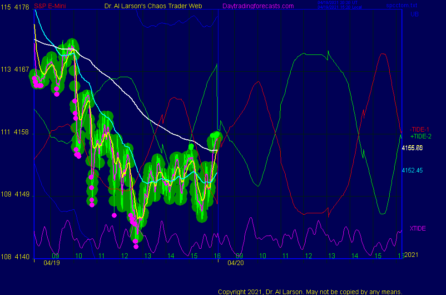Click the red -TIDE-1 legend label
The width and height of the screenshot is (446, 295).
421,129
